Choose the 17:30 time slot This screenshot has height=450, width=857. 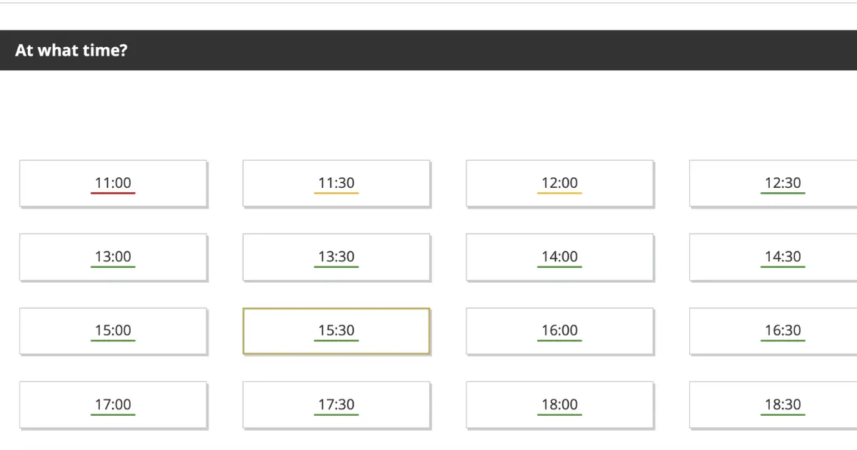336,405
